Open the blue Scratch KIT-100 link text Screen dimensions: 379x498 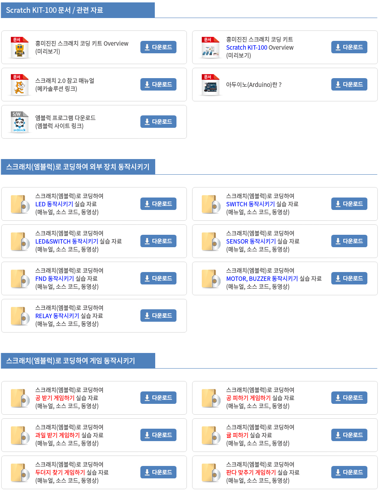(x=247, y=47)
